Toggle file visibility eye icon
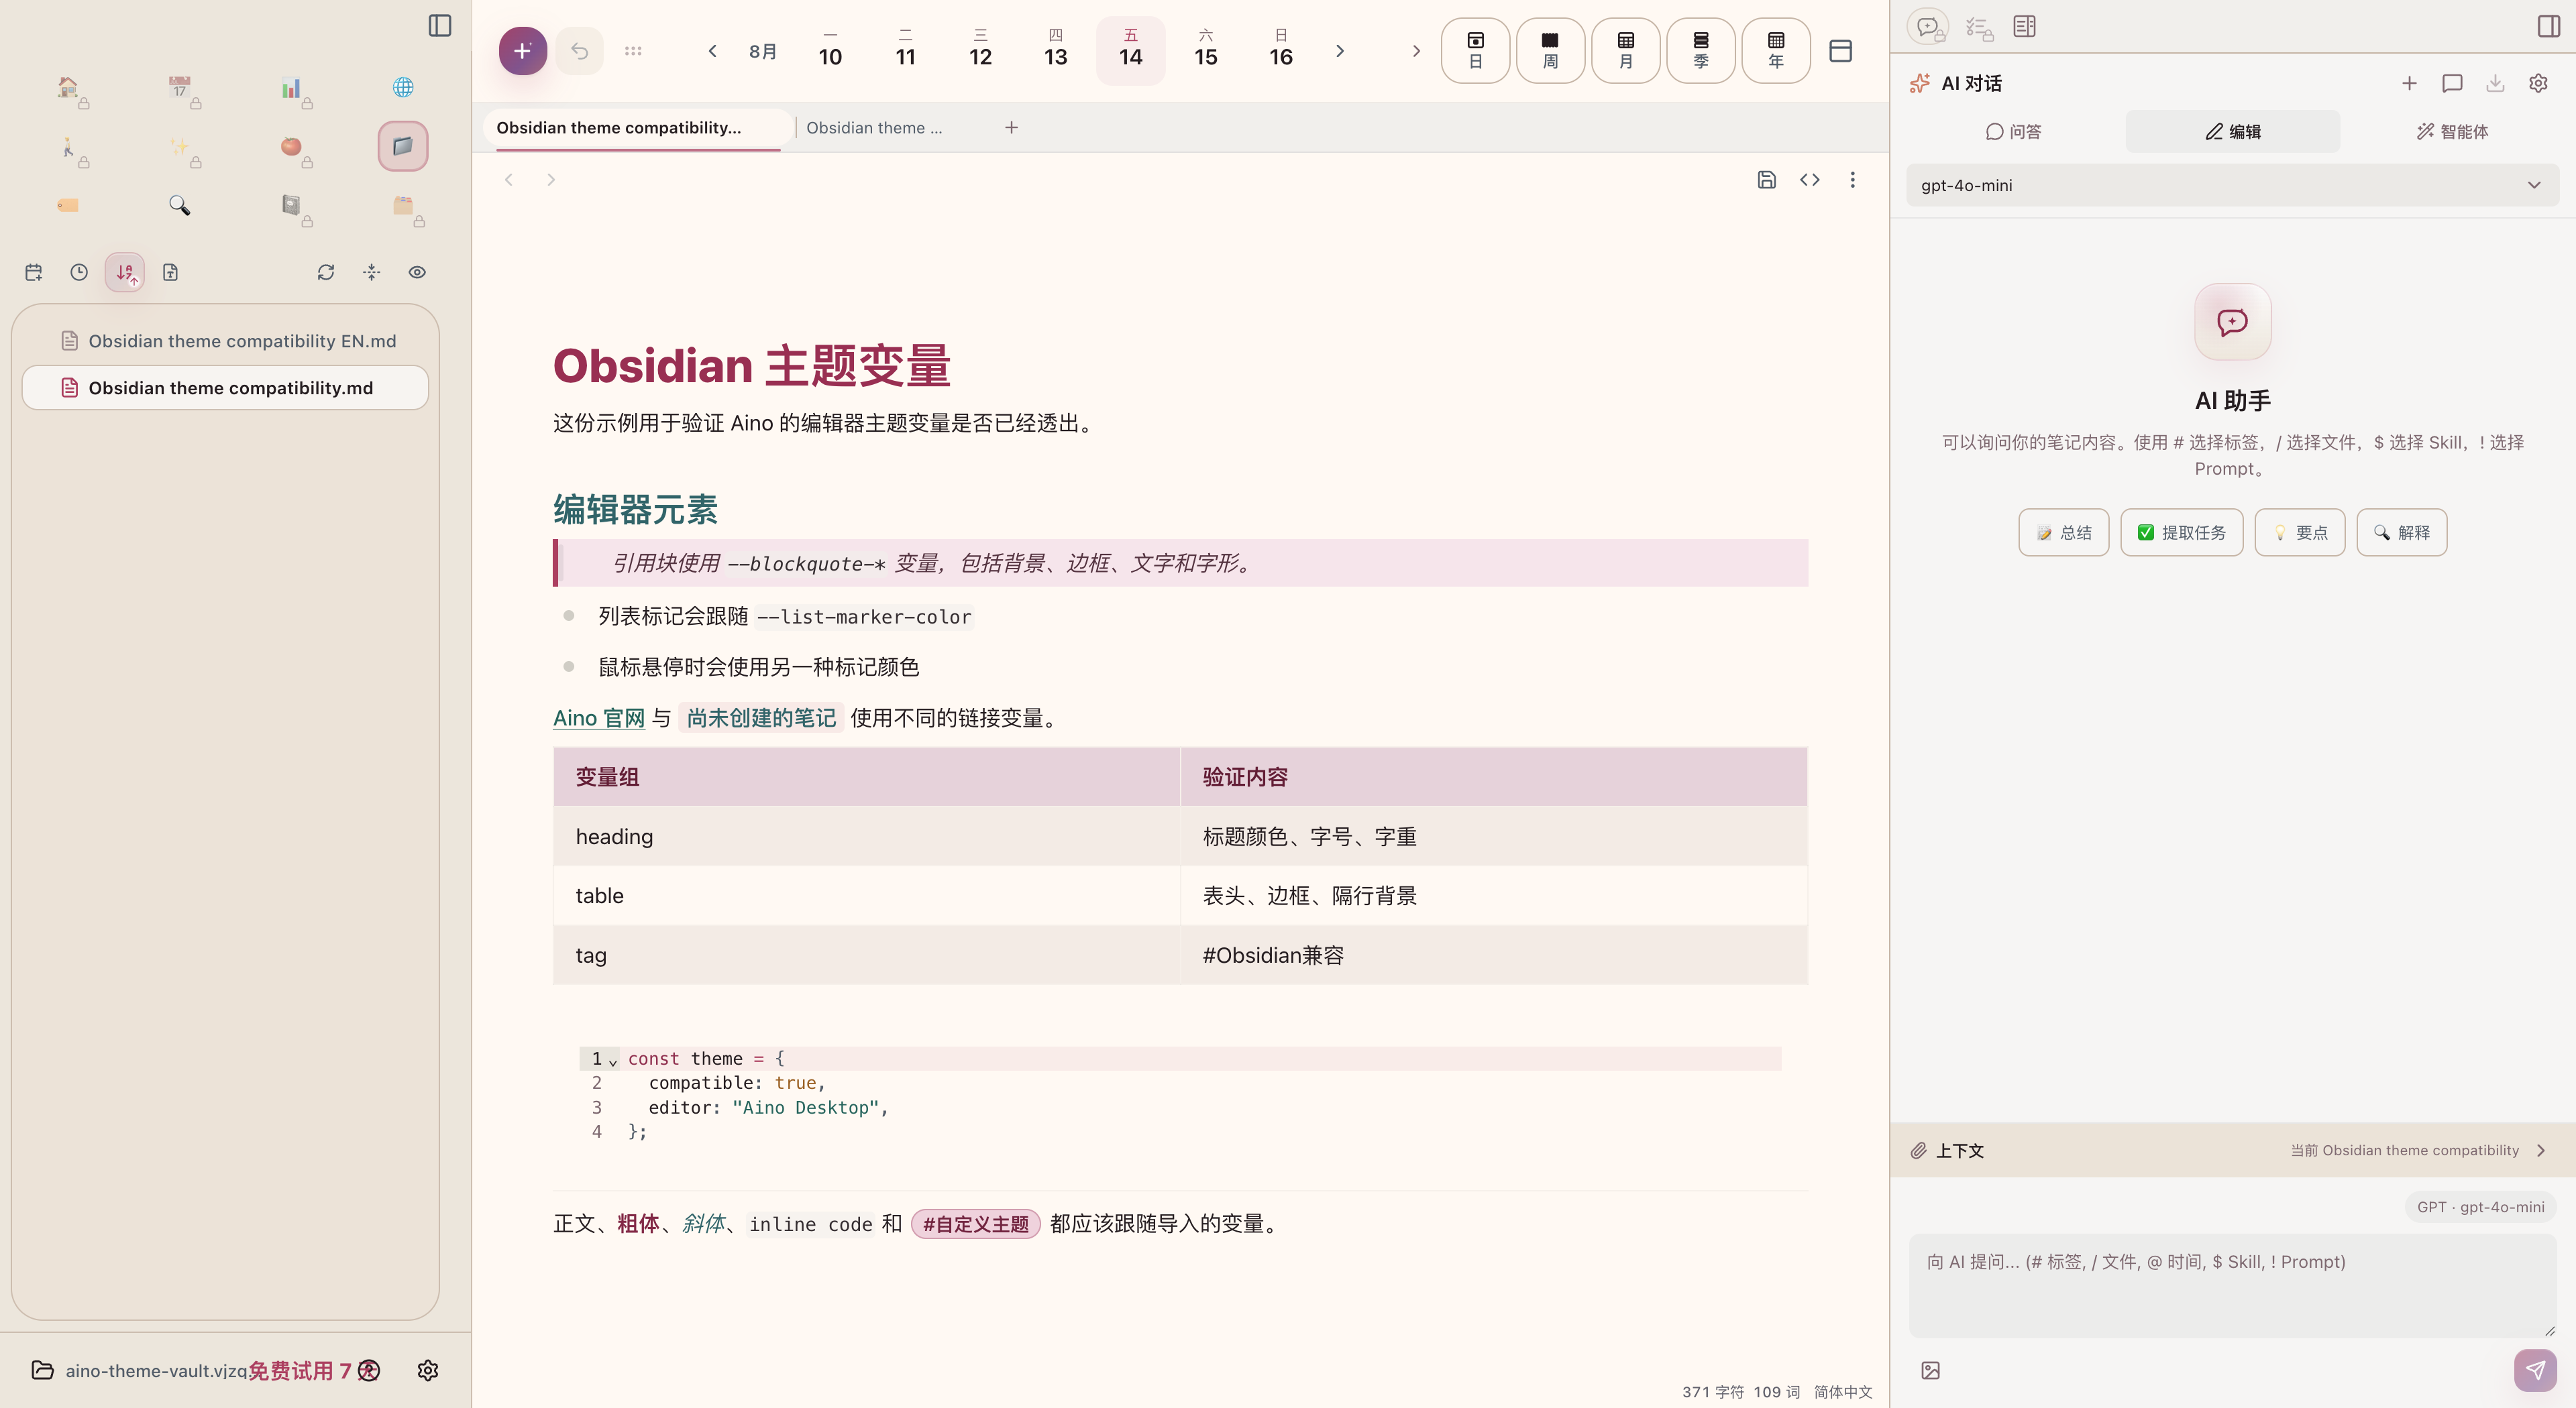Screen dimensions: 2576x1408 (417, 272)
